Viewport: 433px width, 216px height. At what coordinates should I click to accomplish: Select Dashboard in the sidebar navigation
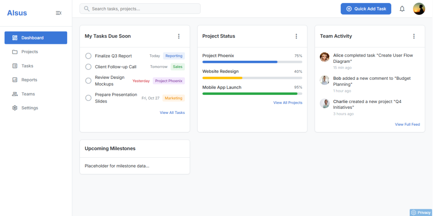(36, 38)
